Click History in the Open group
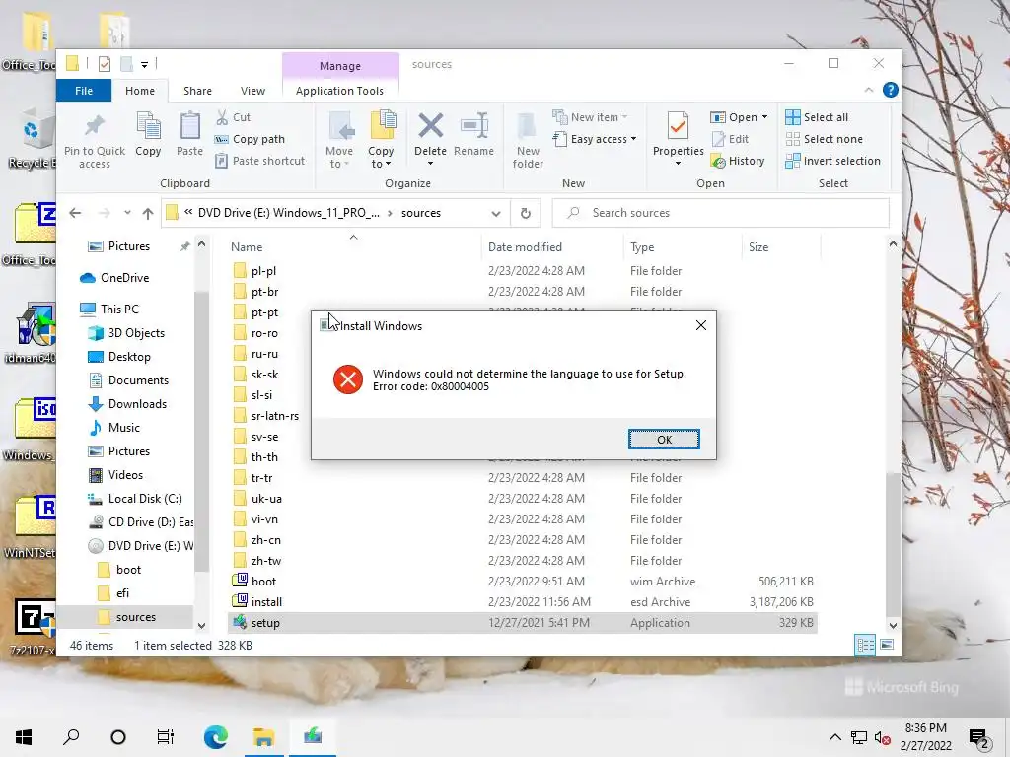 738,161
